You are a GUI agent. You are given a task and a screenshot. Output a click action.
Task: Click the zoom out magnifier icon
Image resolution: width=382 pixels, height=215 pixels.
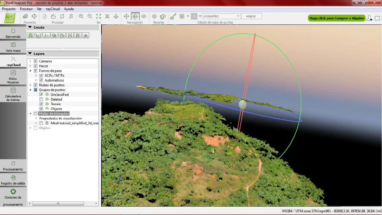coord(90,16)
